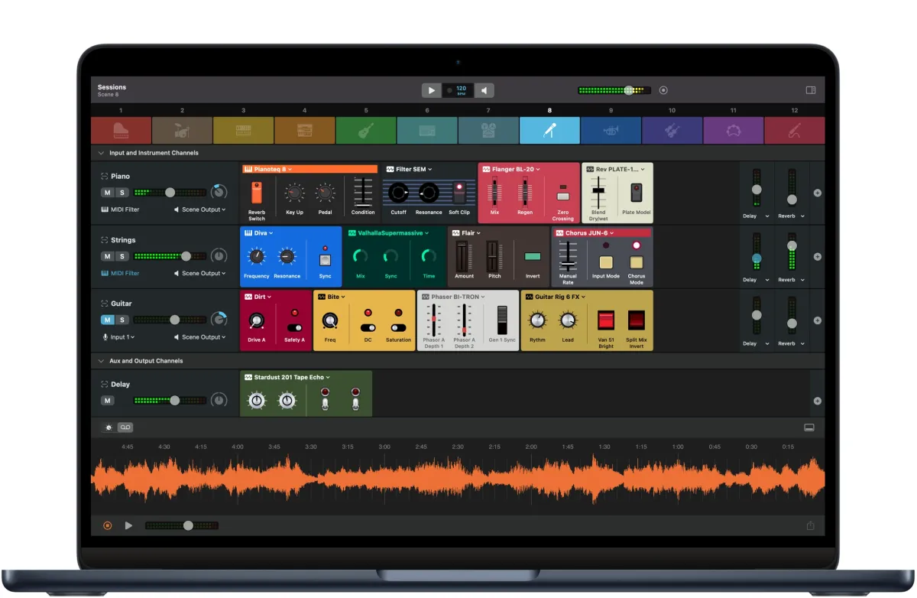Select the scene 8 microphone tile

click(549, 130)
